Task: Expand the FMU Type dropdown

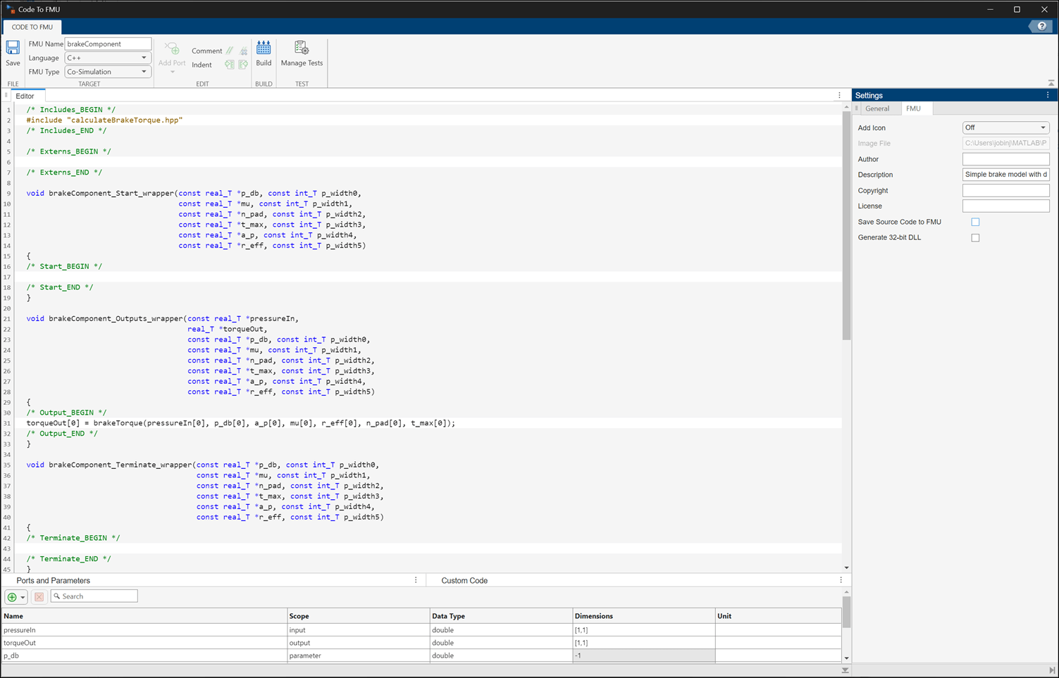Action: click(108, 72)
